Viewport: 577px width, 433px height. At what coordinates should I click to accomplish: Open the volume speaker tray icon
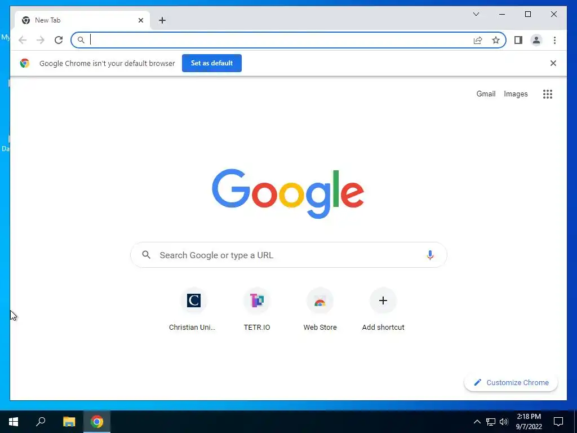click(x=504, y=422)
